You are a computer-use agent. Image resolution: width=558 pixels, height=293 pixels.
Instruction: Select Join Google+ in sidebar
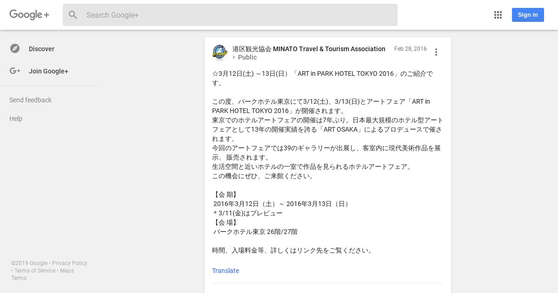tap(49, 71)
